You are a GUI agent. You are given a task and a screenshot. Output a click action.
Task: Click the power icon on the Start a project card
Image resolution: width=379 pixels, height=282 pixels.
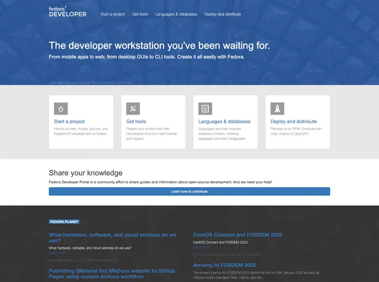61,109
